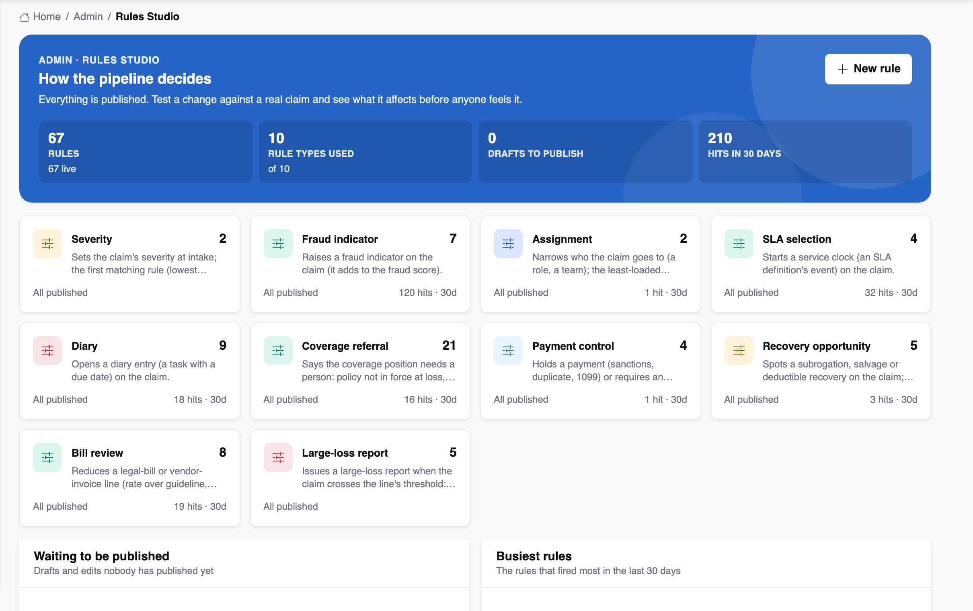This screenshot has width=973, height=611.
Task: Click the Assignment card's blue icon
Action: [x=508, y=243]
